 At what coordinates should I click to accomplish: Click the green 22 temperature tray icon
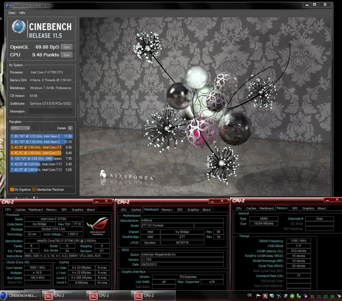[x=326, y=296]
